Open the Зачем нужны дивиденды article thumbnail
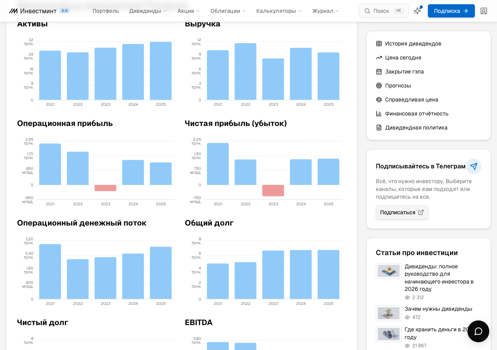 pyautogui.click(x=389, y=313)
